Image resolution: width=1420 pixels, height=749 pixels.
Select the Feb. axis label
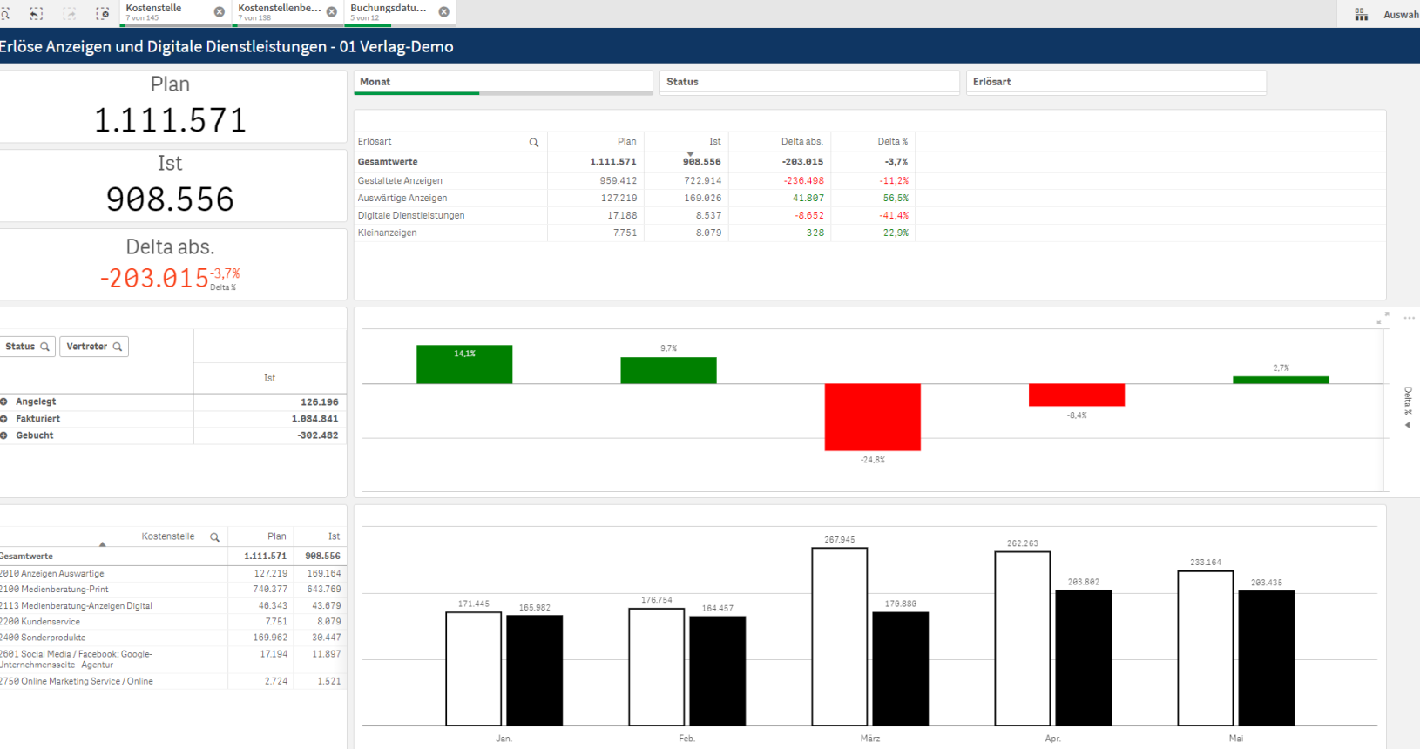coord(687,739)
